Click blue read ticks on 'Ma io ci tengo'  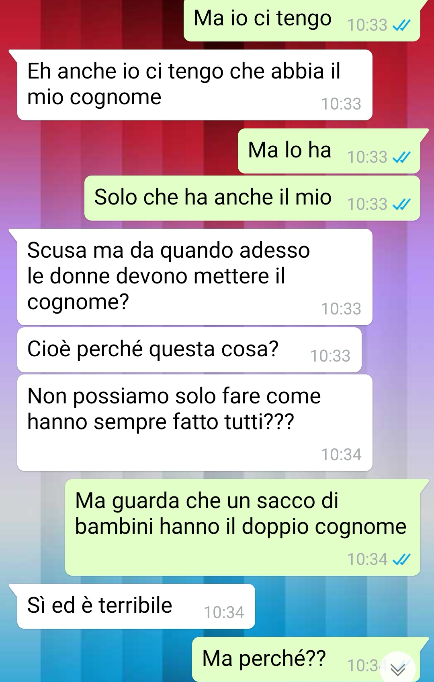coord(401,26)
